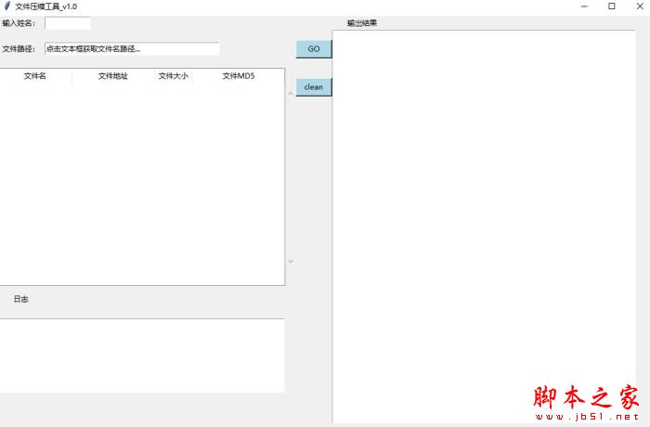Click the GO button

314,49
